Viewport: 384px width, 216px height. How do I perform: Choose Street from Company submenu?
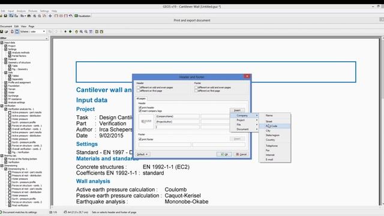point(275,121)
